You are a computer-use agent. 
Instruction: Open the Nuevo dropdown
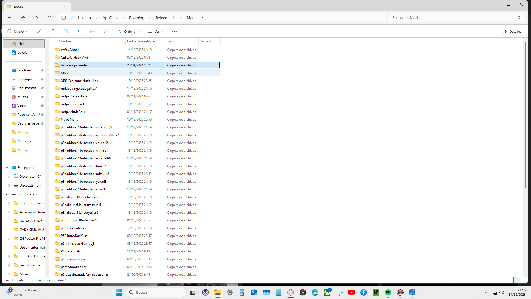[17, 31]
